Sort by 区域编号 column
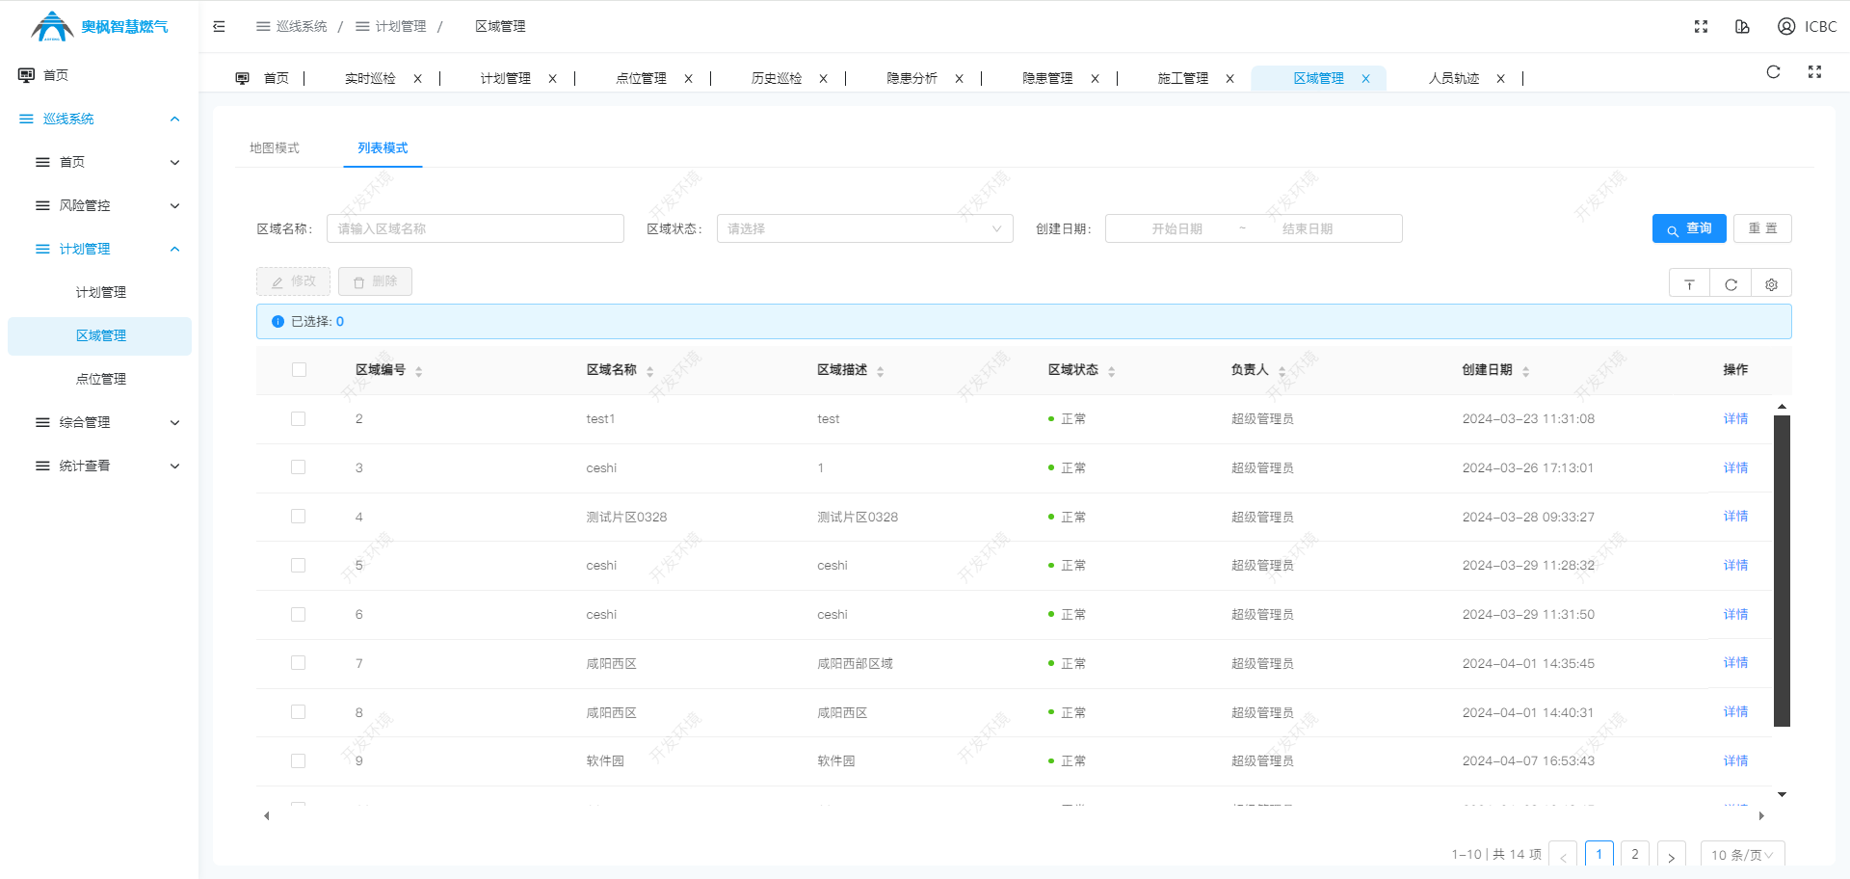The width and height of the screenshot is (1850, 879). pyautogui.click(x=418, y=371)
